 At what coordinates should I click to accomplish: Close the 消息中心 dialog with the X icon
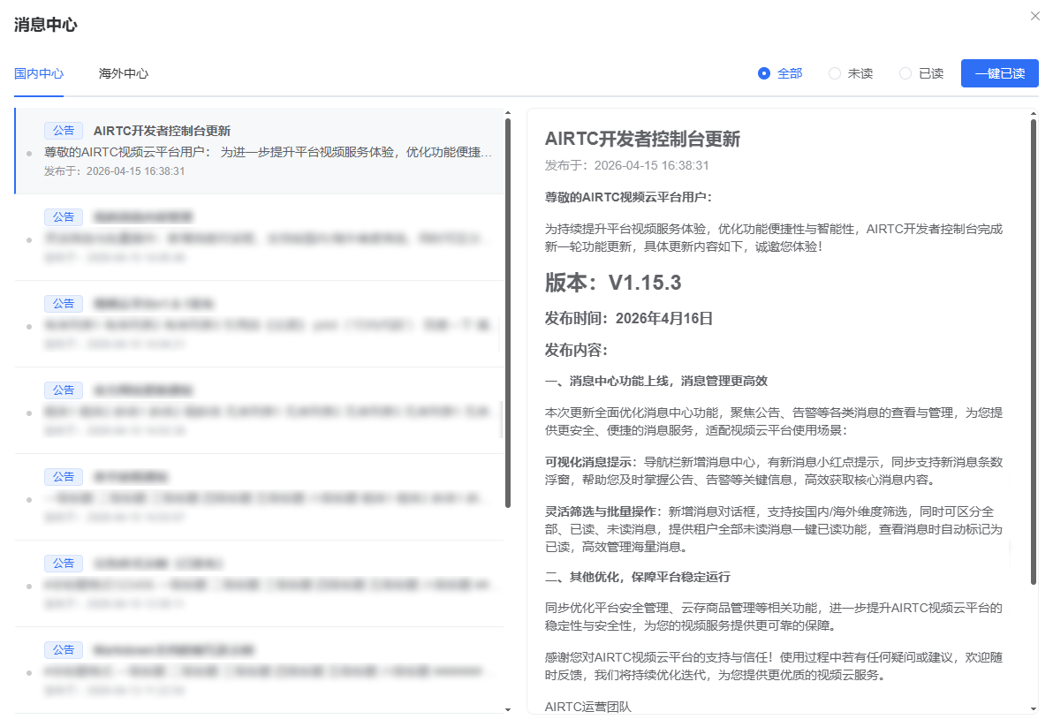click(1034, 16)
